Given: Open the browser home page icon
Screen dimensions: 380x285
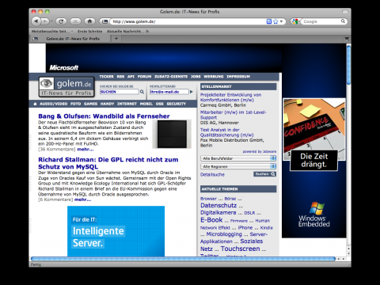Looking at the screenshot, I should (x=89, y=21).
